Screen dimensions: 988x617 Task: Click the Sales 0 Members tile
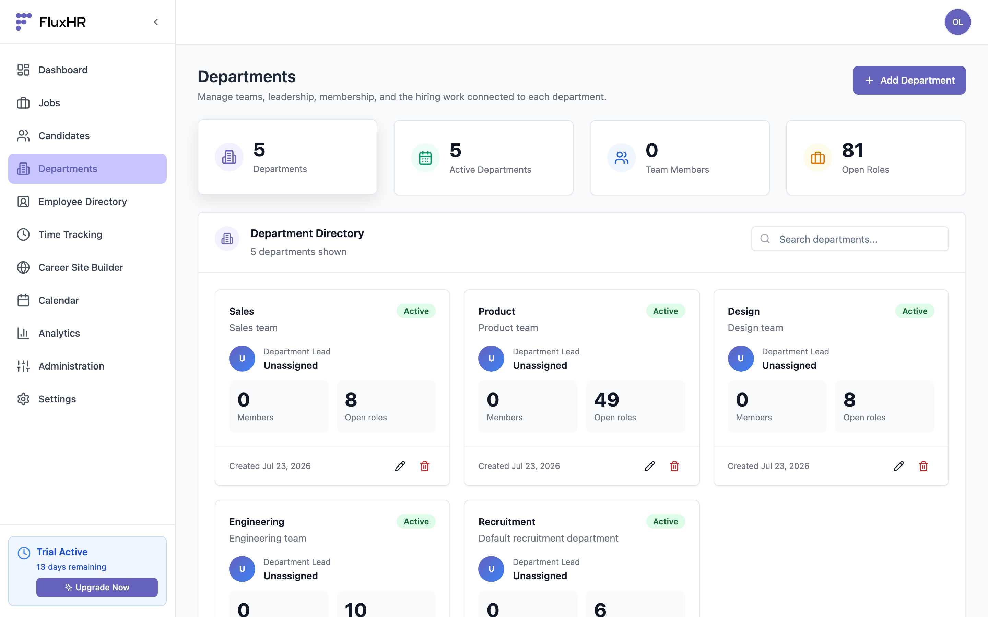pyautogui.click(x=279, y=407)
